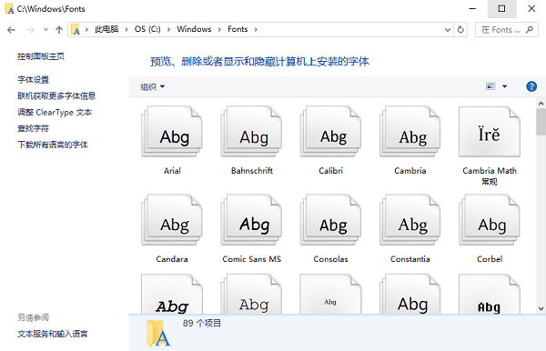Open 字体设置 link

[x=33, y=80]
